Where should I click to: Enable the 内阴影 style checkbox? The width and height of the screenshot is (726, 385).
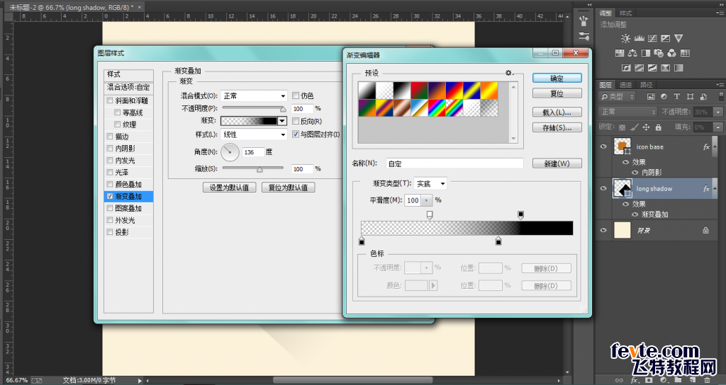point(110,149)
